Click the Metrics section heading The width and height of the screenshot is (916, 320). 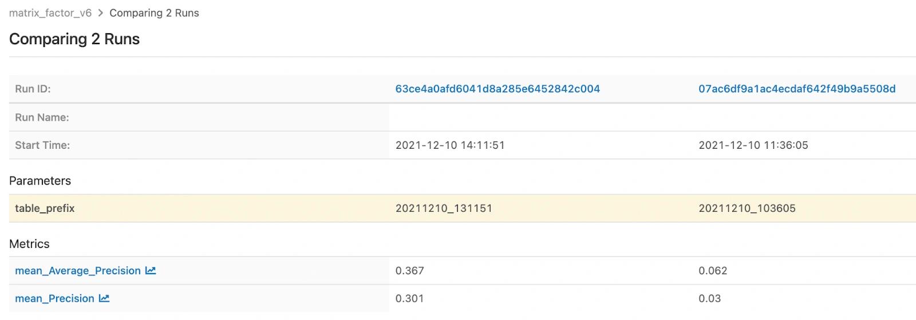29,244
